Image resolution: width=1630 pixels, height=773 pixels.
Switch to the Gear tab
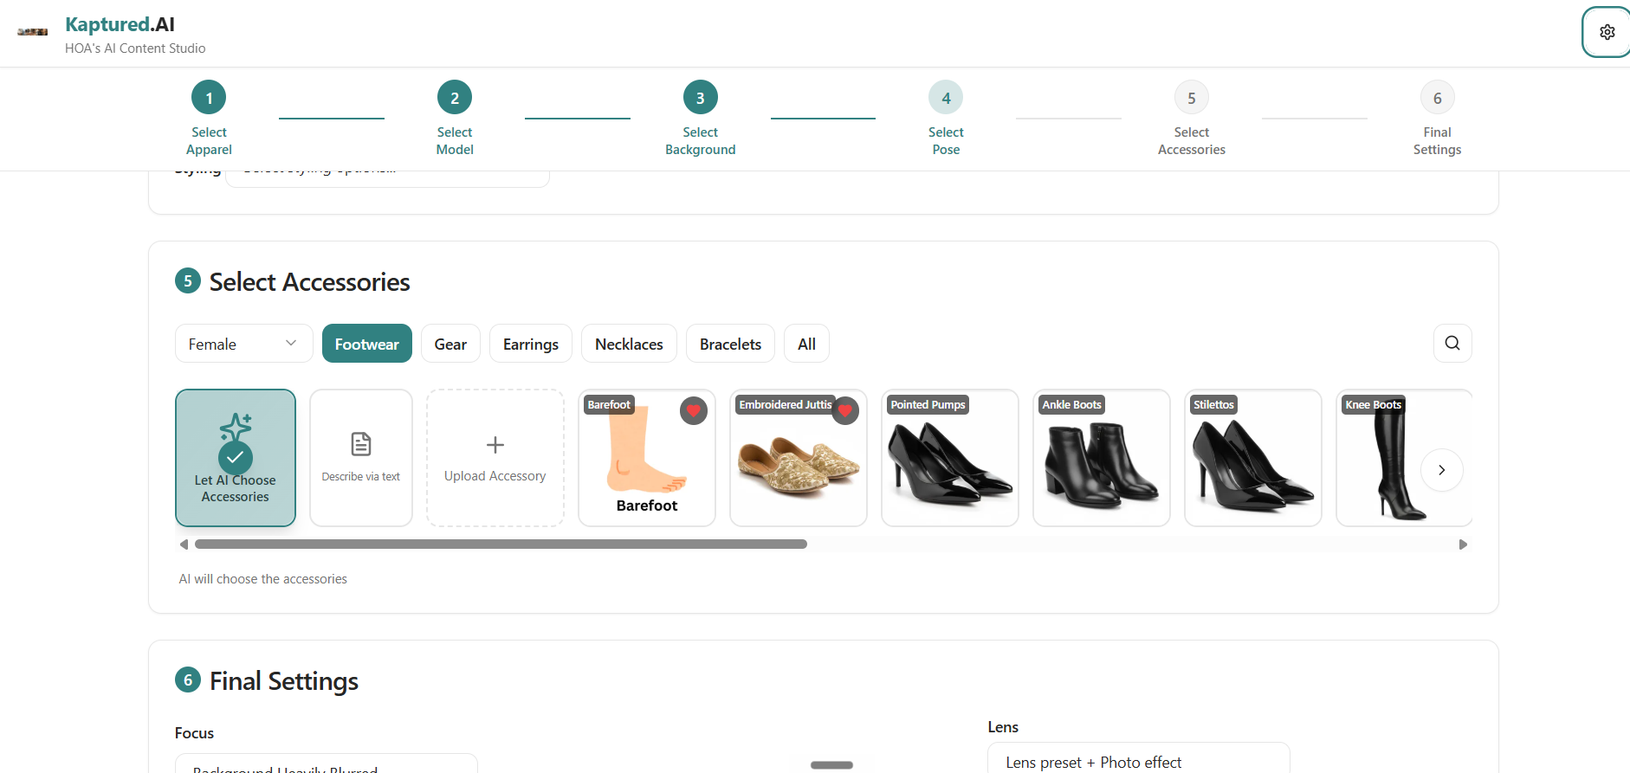pyautogui.click(x=450, y=344)
